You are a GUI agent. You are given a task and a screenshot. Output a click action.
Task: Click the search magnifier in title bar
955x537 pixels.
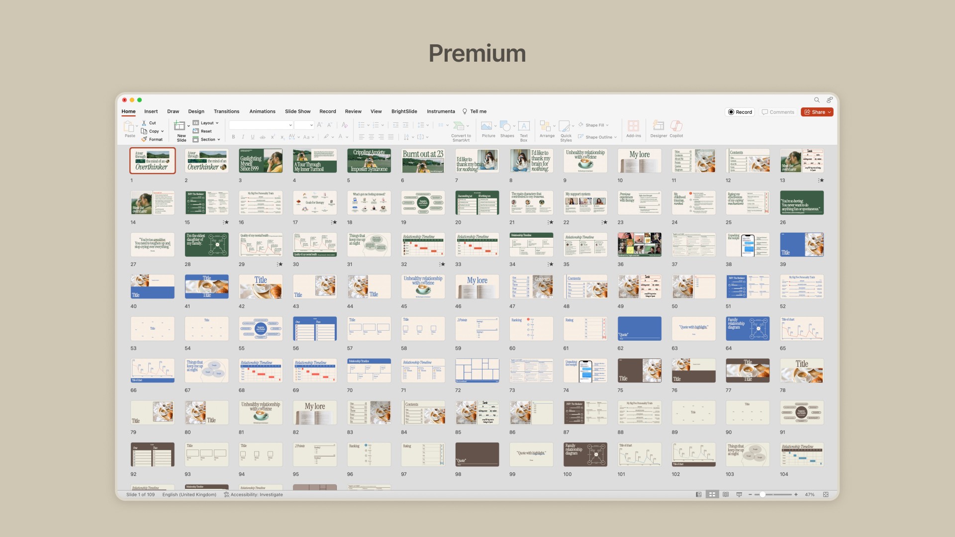click(x=817, y=100)
